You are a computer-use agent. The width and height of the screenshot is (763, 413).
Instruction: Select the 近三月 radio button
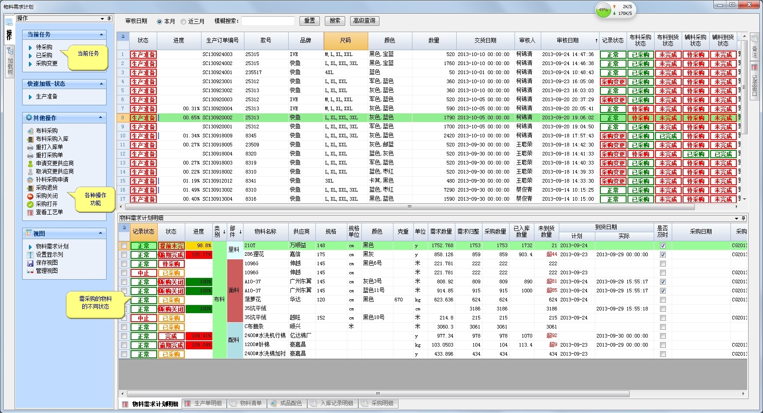tap(183, 21)
